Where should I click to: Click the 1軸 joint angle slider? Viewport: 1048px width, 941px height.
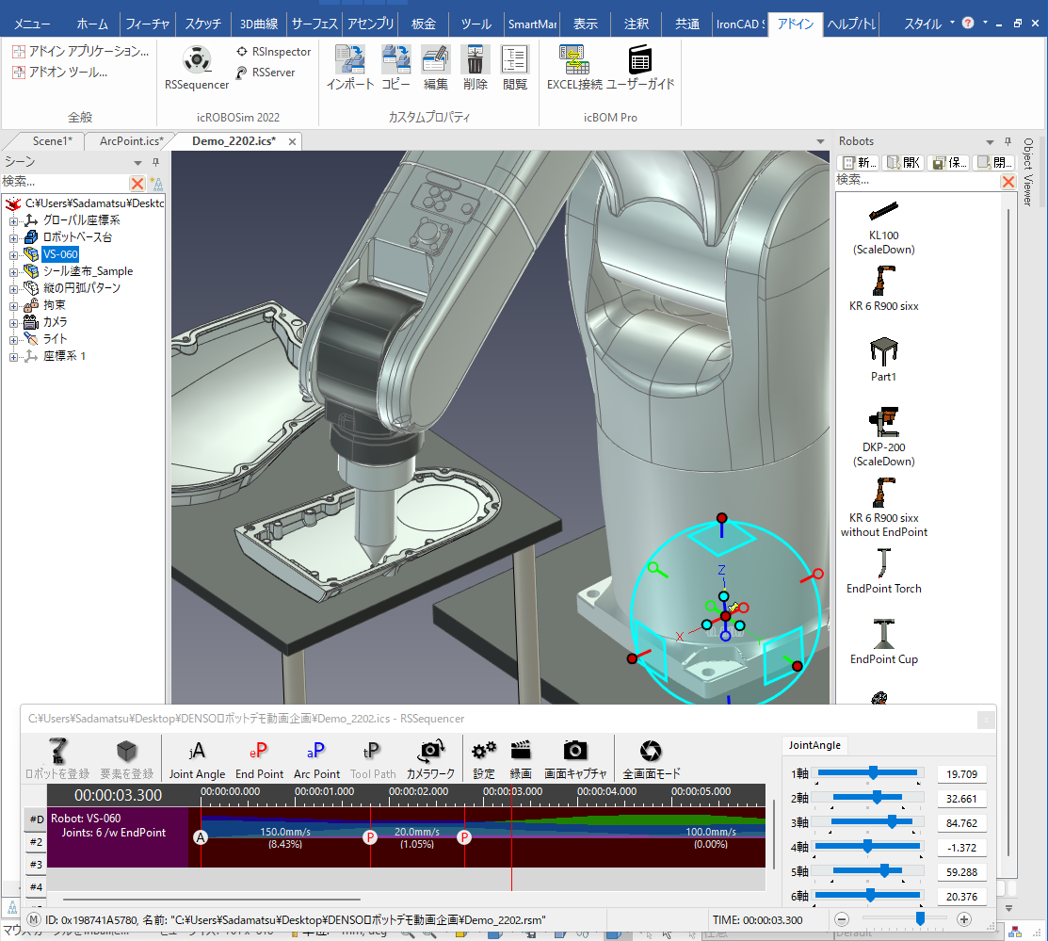[872, 772]
